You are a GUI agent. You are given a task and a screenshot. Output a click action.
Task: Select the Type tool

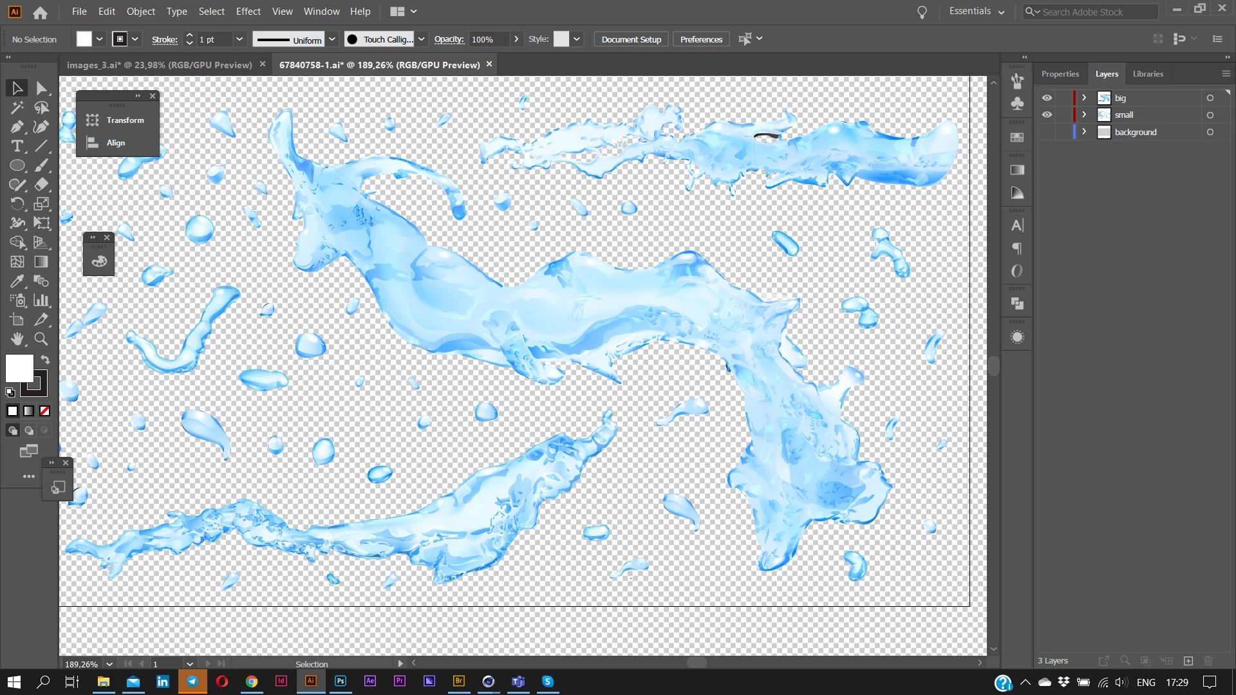[x=17, y=146]
